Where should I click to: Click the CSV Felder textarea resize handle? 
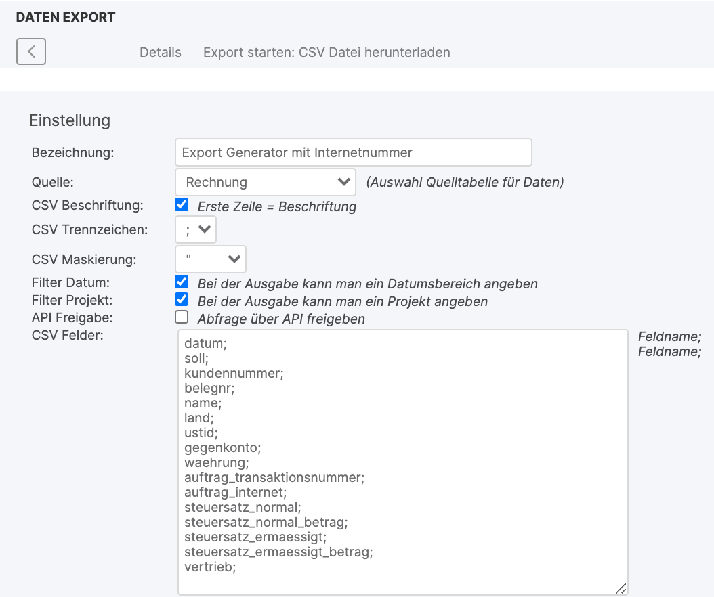coord(620,588)
